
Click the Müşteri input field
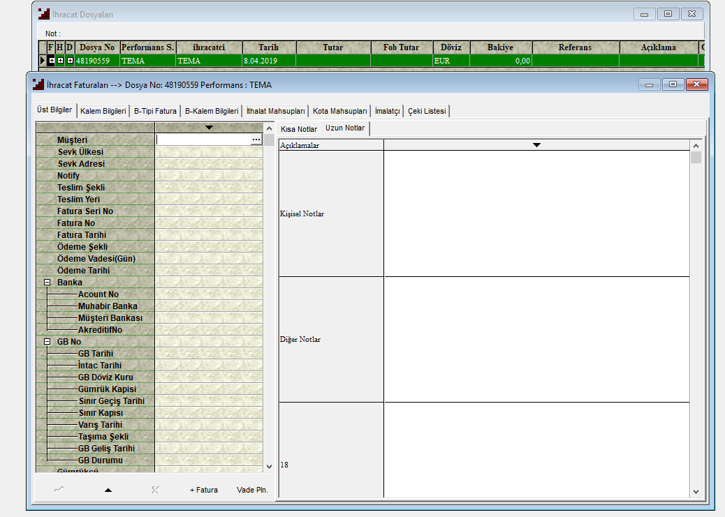pos(203,140)
